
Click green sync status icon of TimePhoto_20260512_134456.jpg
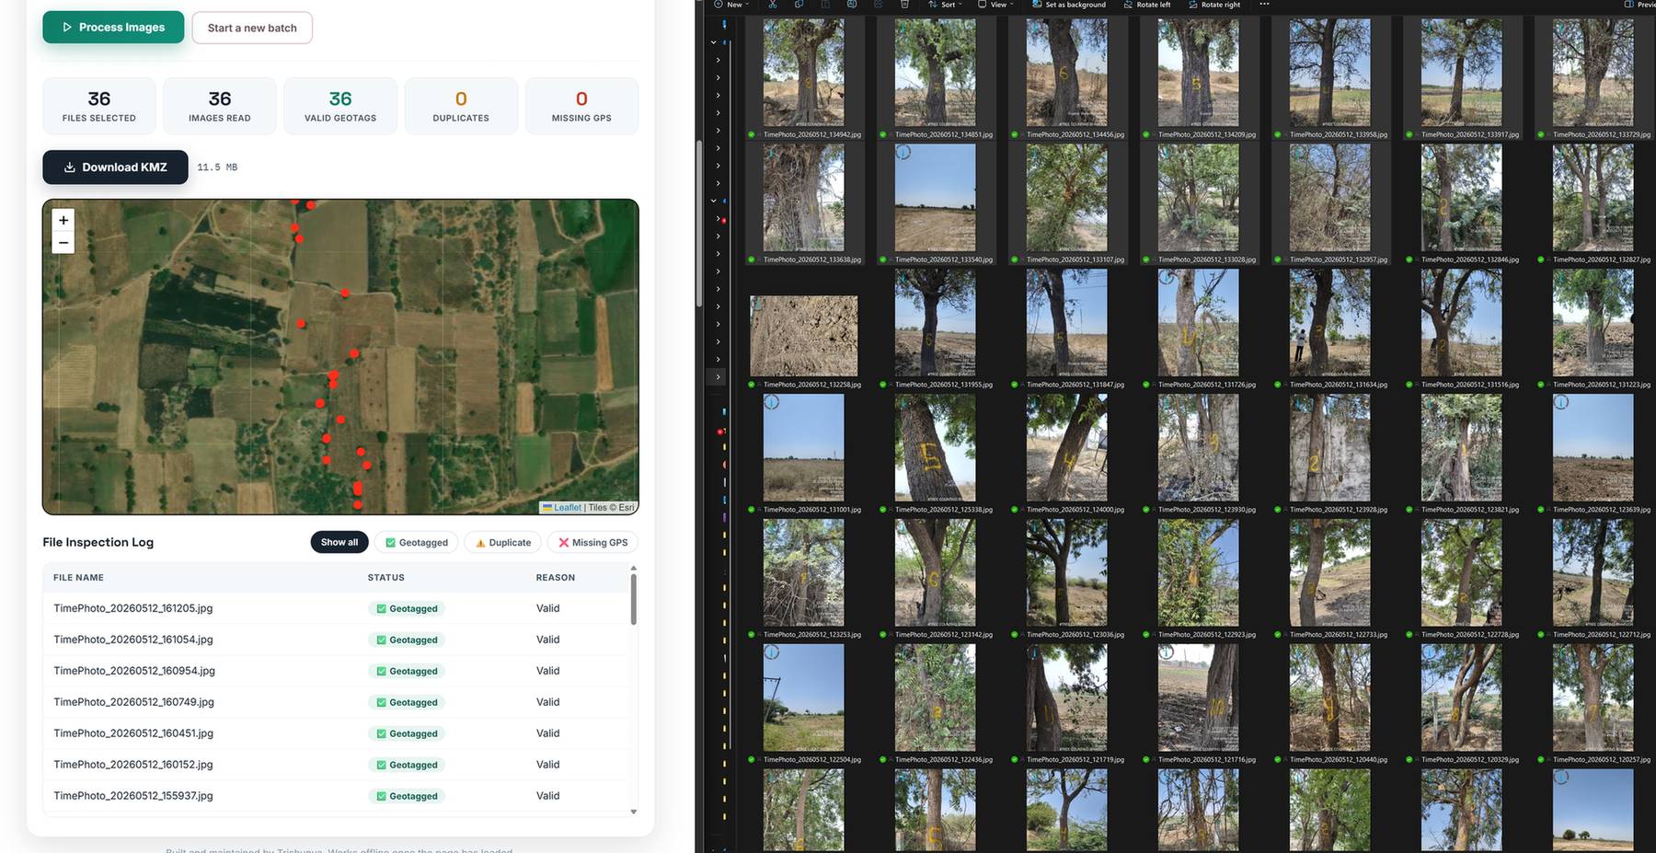tap(1015, 134)
